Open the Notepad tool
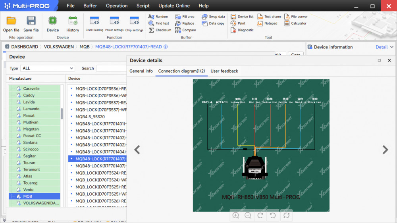The width and height of the screenshot is (397, 223). 267,23
